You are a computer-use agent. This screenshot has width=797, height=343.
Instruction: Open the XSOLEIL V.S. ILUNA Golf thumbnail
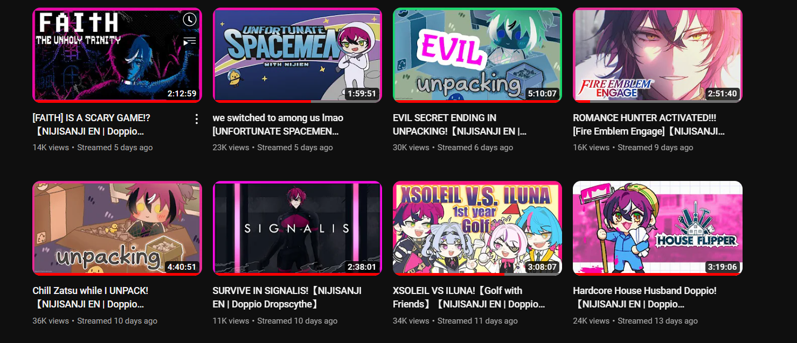point(477,228)
